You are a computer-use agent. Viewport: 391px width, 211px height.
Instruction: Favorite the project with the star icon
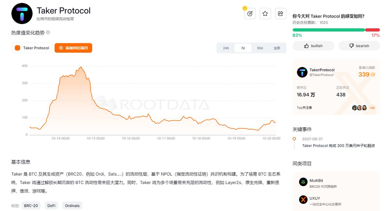pos(265,13)
